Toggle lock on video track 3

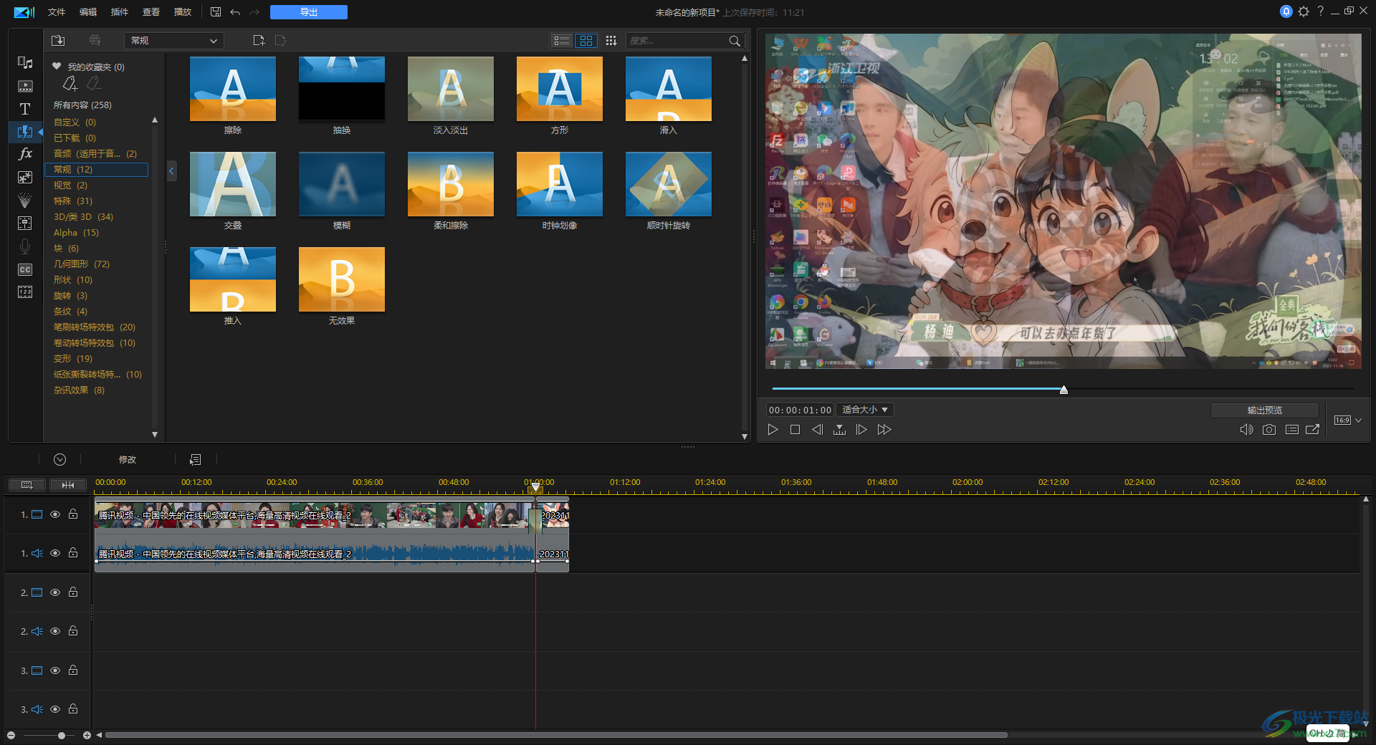pyautogui.click(x=73, y=670)
